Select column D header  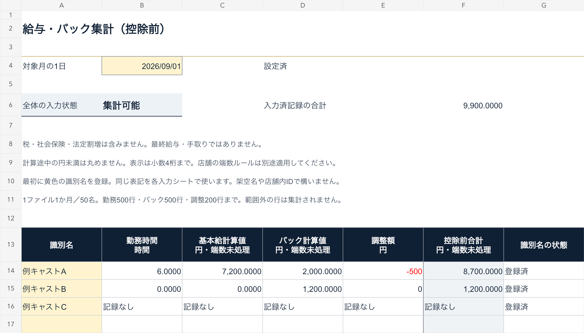pyautogui.click(x=303, y=5)
